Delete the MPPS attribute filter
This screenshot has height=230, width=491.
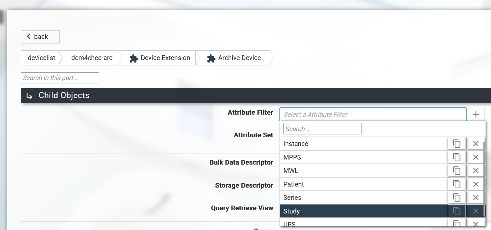476,157
